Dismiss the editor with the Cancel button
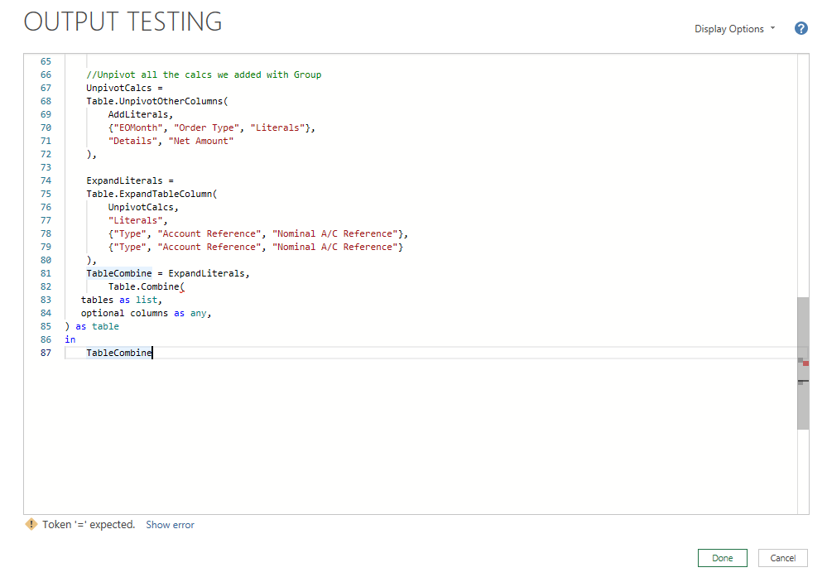This screenshot has width=827, height=582. (782, 558)
